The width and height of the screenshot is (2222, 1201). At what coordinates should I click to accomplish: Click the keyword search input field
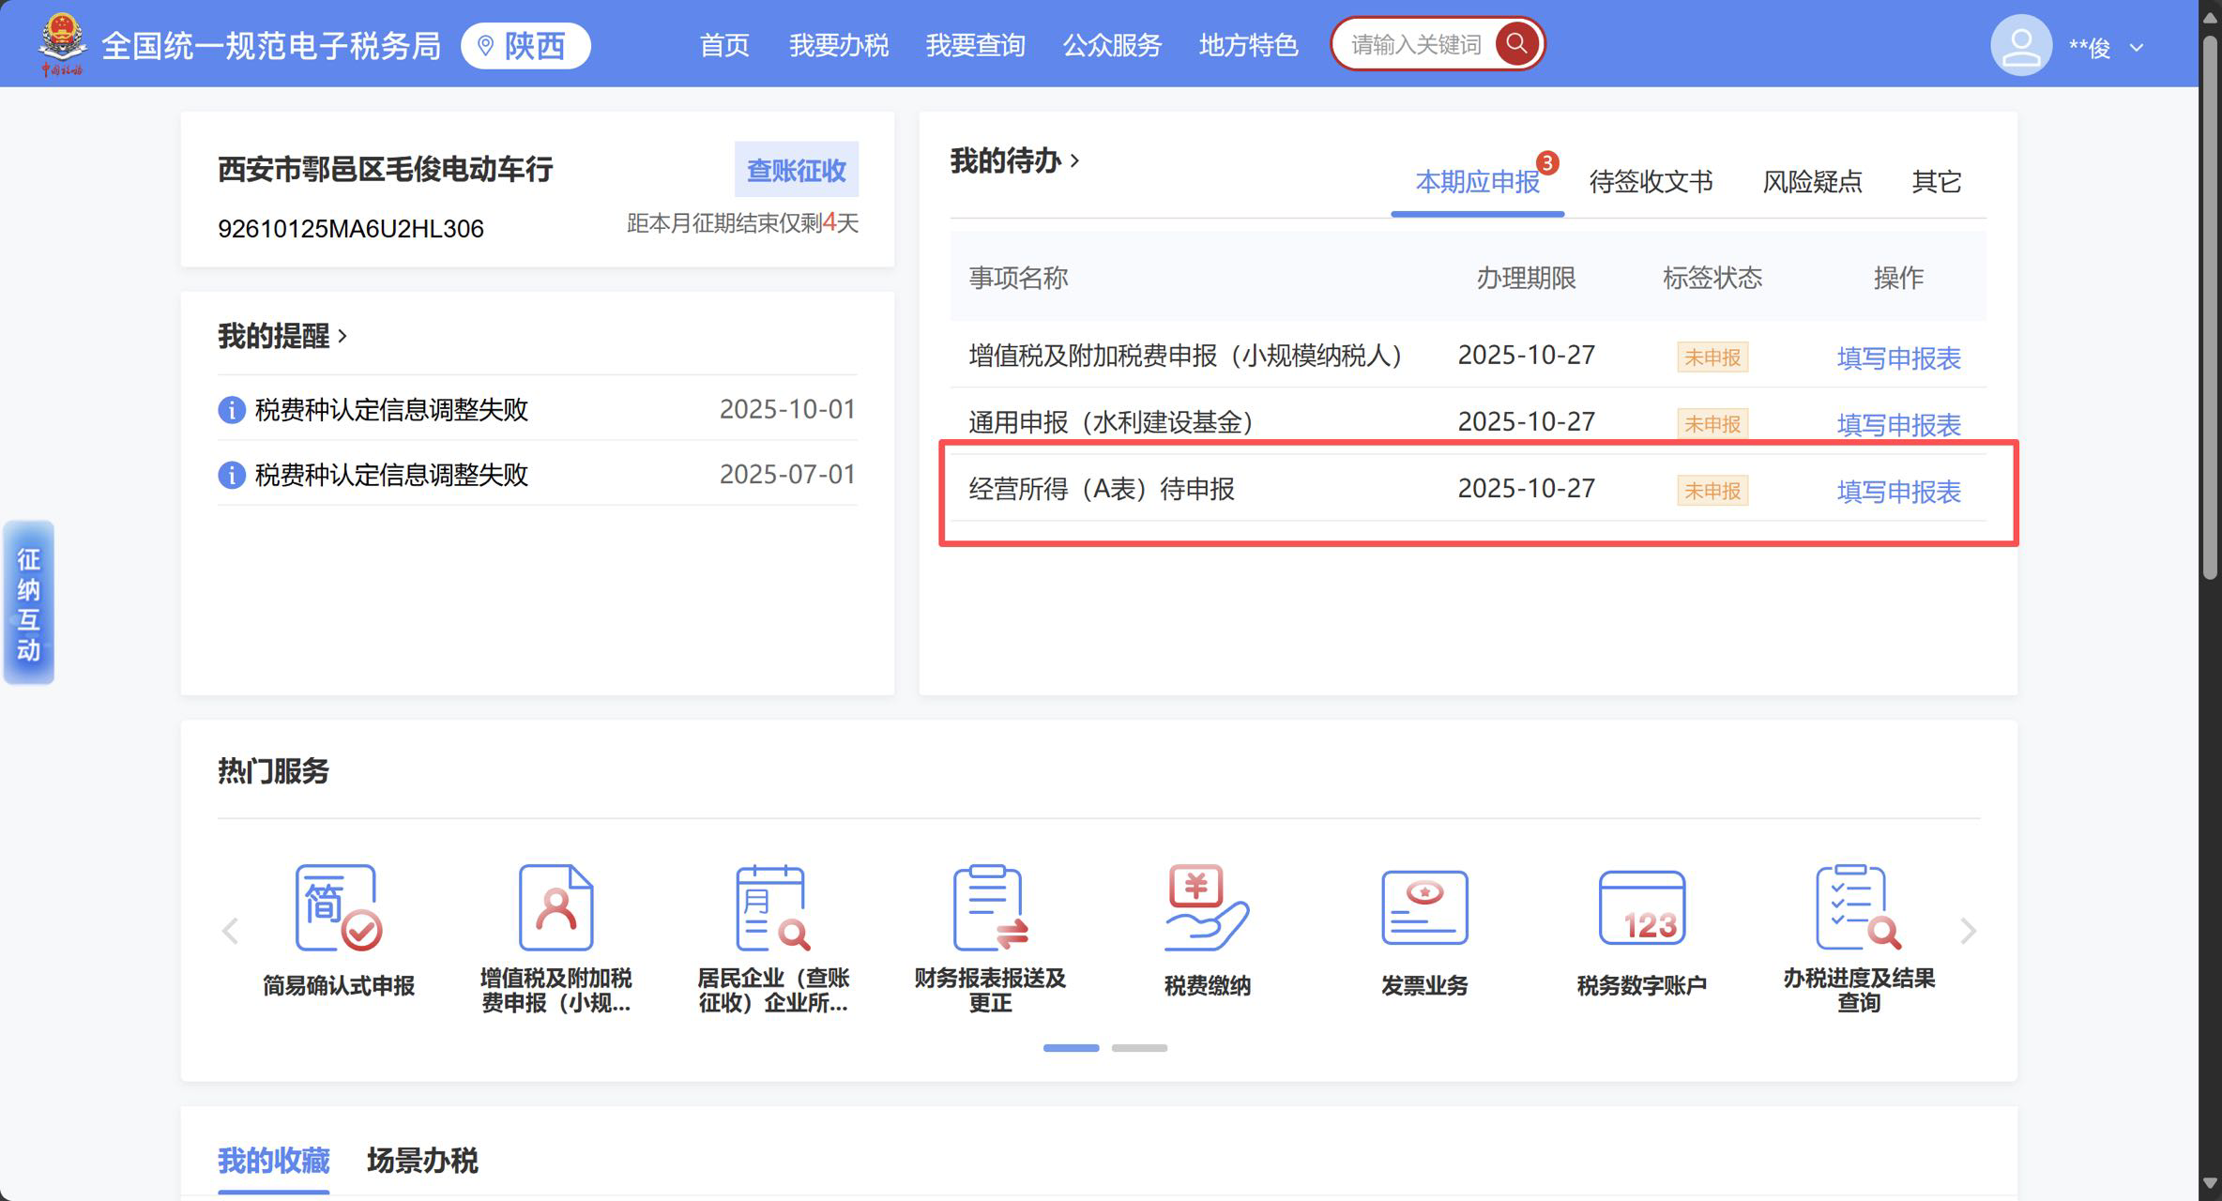1416,44
